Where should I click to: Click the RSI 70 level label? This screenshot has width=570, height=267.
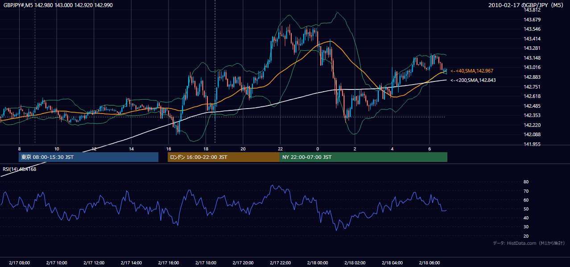[x=526, y=191]
